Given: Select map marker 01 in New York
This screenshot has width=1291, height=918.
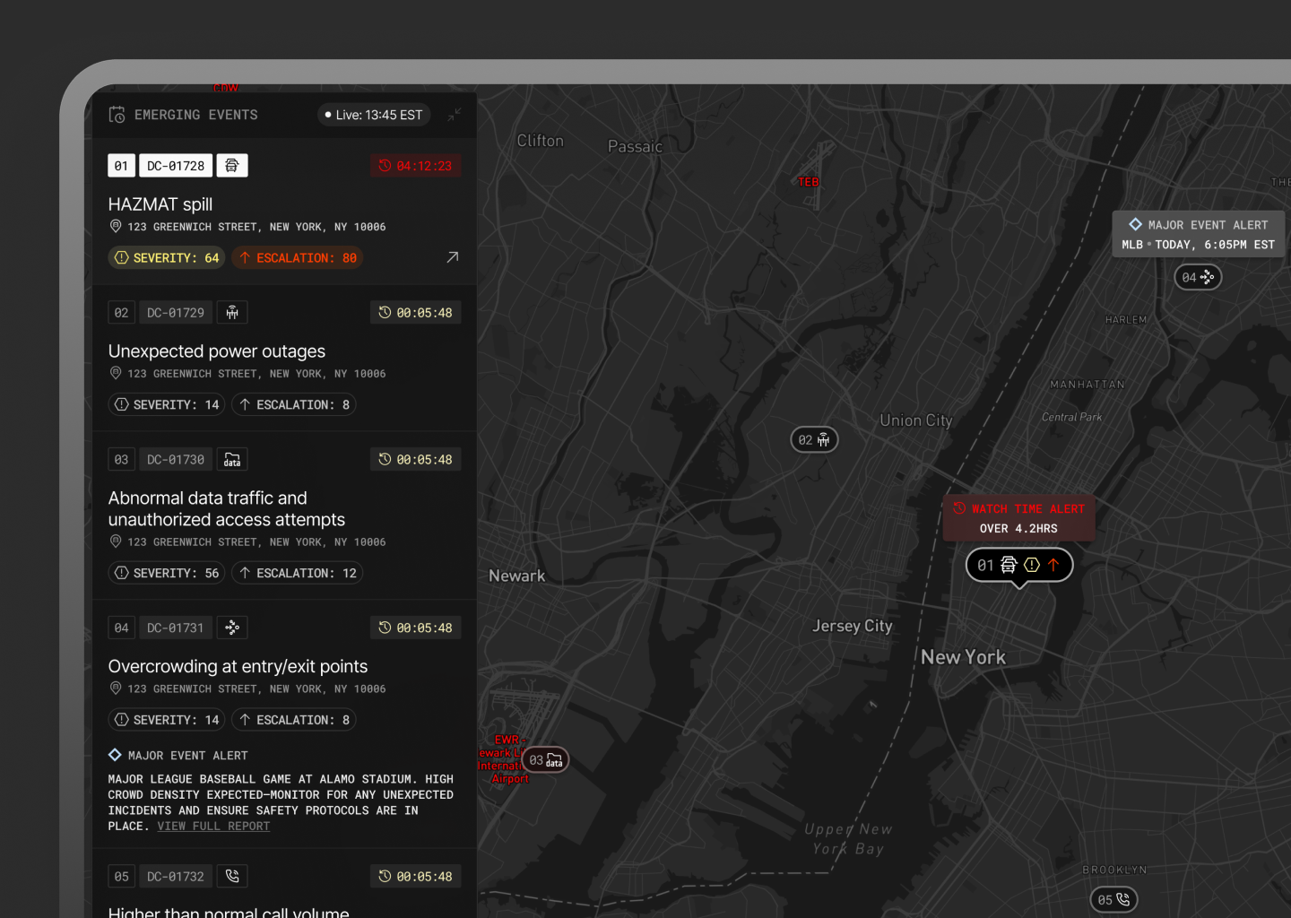Looking at the screenshot, I should 1018,565.
